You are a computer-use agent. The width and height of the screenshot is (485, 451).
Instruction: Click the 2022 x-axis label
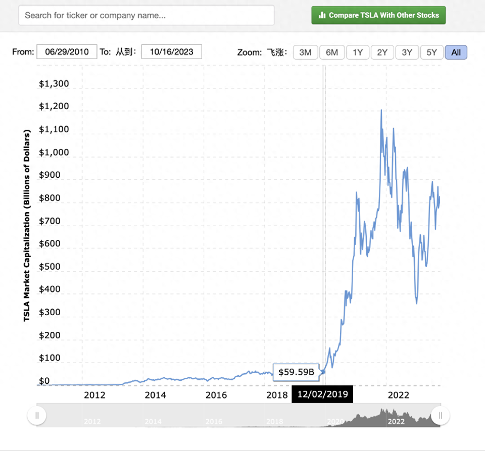(399, 395)
